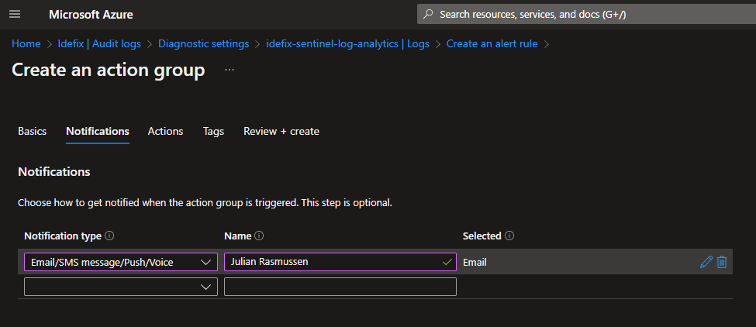The height and width of the screenshot is (327, 756).
Task: Open Diagnostic settings breadcrumb
Action: click(203, 44)
